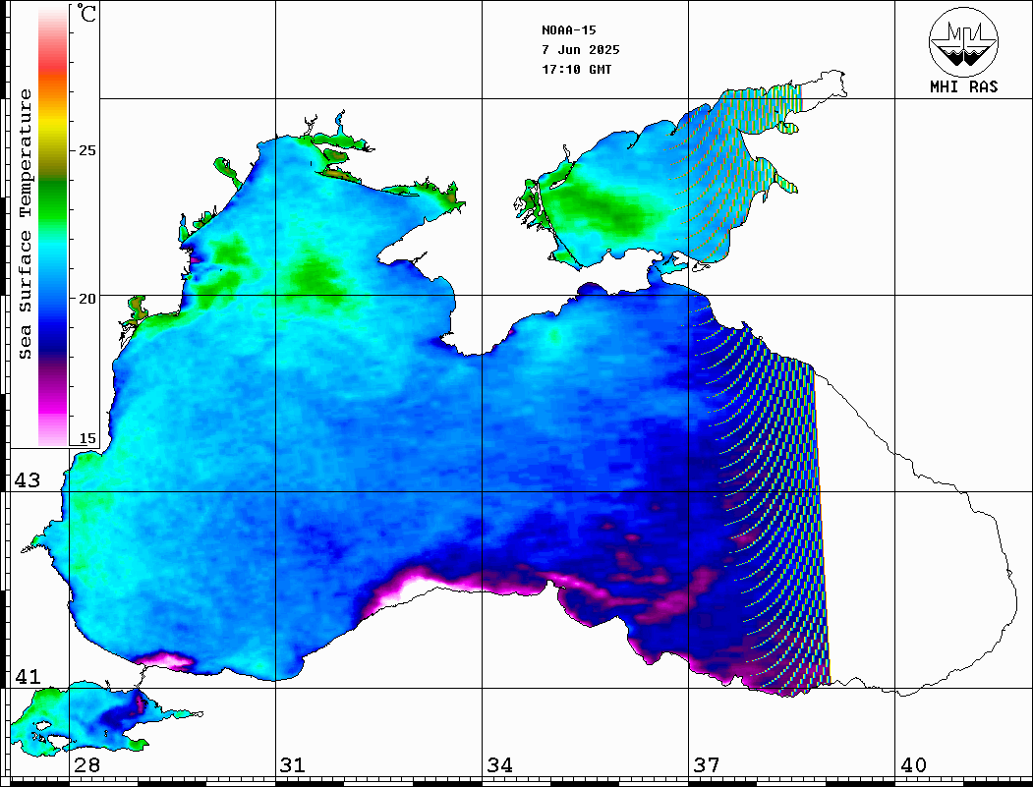Click the 25 tick value on legend
Viewport: 1033px width, 787px height.
point(86,150)
